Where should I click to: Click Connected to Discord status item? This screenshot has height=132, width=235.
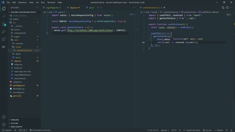click(40, 130)
